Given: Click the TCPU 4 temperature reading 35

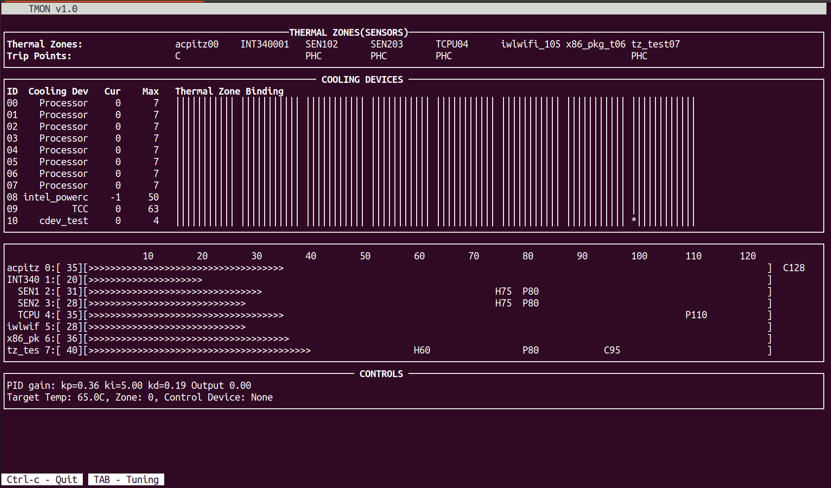Looking at the screenshot, I should coord(72,315).
